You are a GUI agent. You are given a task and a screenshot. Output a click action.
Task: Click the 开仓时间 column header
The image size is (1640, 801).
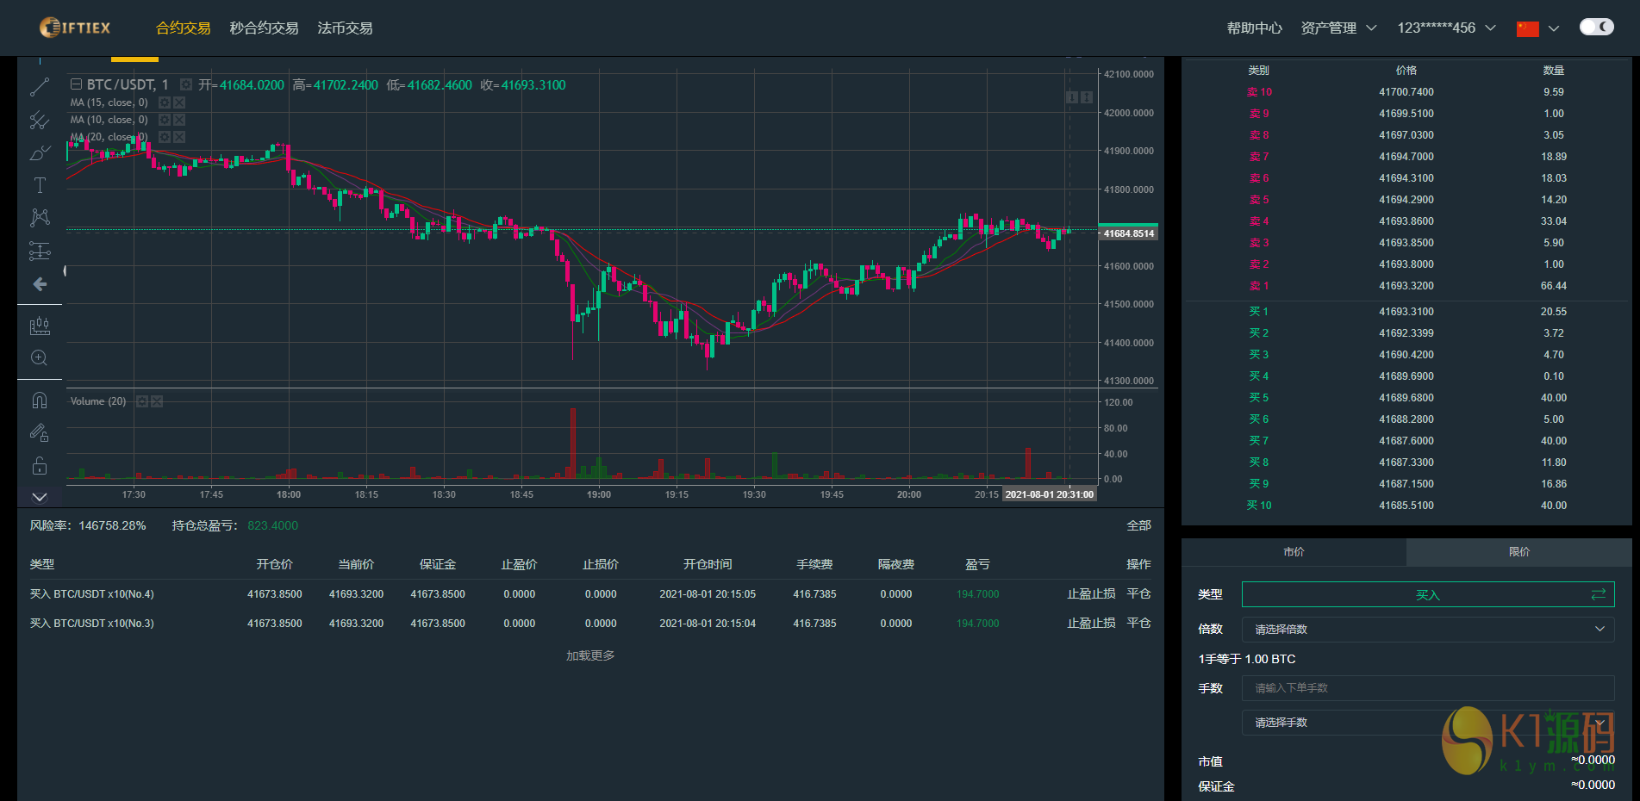pyautogui.click(x=708, y=564)
